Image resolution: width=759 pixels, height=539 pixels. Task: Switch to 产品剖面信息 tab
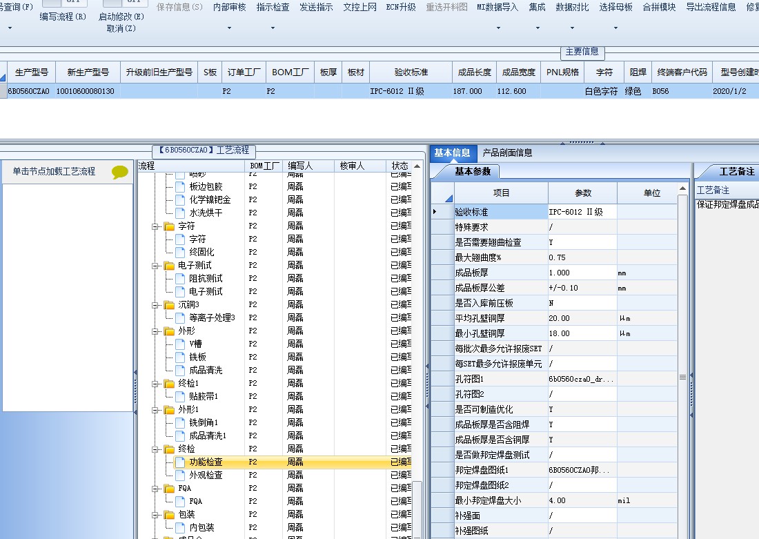point(507,153)
